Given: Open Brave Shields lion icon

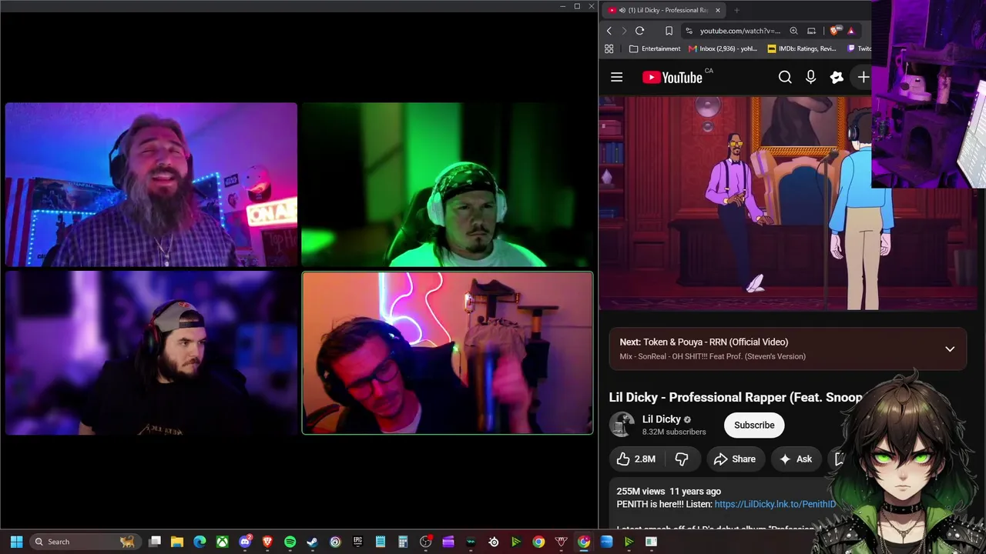Looking at the screenshot, I should coord(834,31).
